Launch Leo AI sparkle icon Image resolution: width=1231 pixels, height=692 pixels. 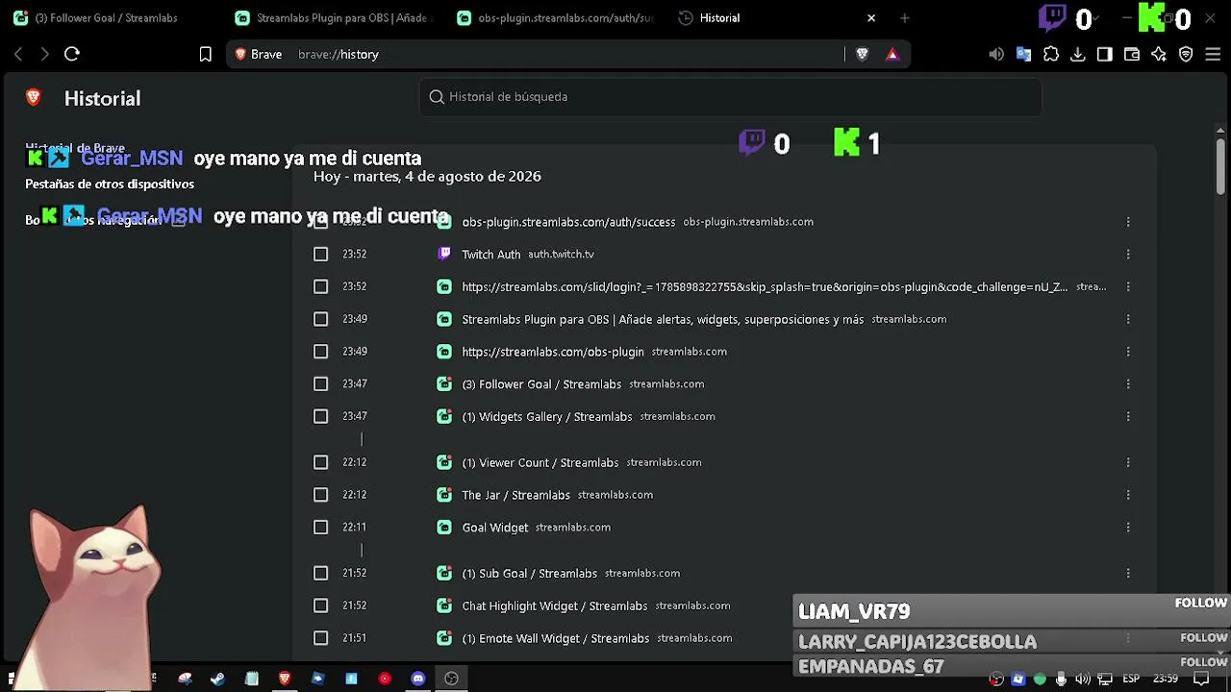1159,55
